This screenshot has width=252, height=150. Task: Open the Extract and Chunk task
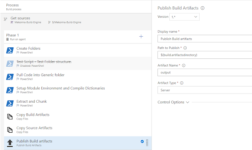tap(78, 103)
